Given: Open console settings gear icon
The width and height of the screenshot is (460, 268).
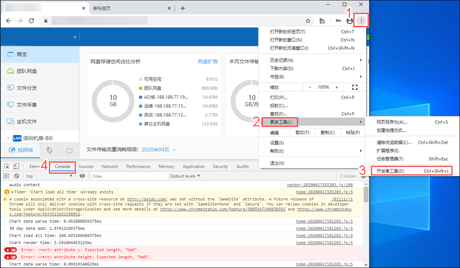Looking at the screenshot, I should click(363, 176).
